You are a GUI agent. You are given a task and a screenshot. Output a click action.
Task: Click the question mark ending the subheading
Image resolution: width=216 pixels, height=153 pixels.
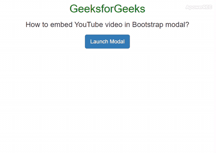click(187, 25)
